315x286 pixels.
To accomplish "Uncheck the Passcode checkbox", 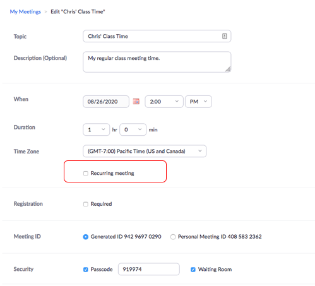I will click(85, 270).
